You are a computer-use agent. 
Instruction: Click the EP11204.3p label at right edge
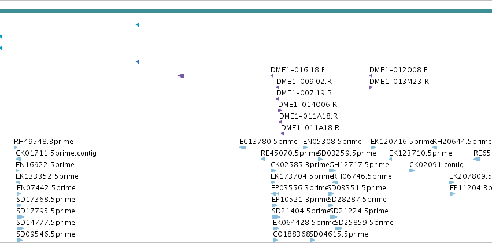coord(471,188)
